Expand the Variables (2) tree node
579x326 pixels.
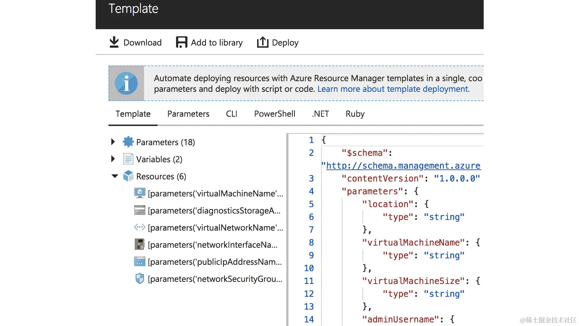[x=113, y=159]
